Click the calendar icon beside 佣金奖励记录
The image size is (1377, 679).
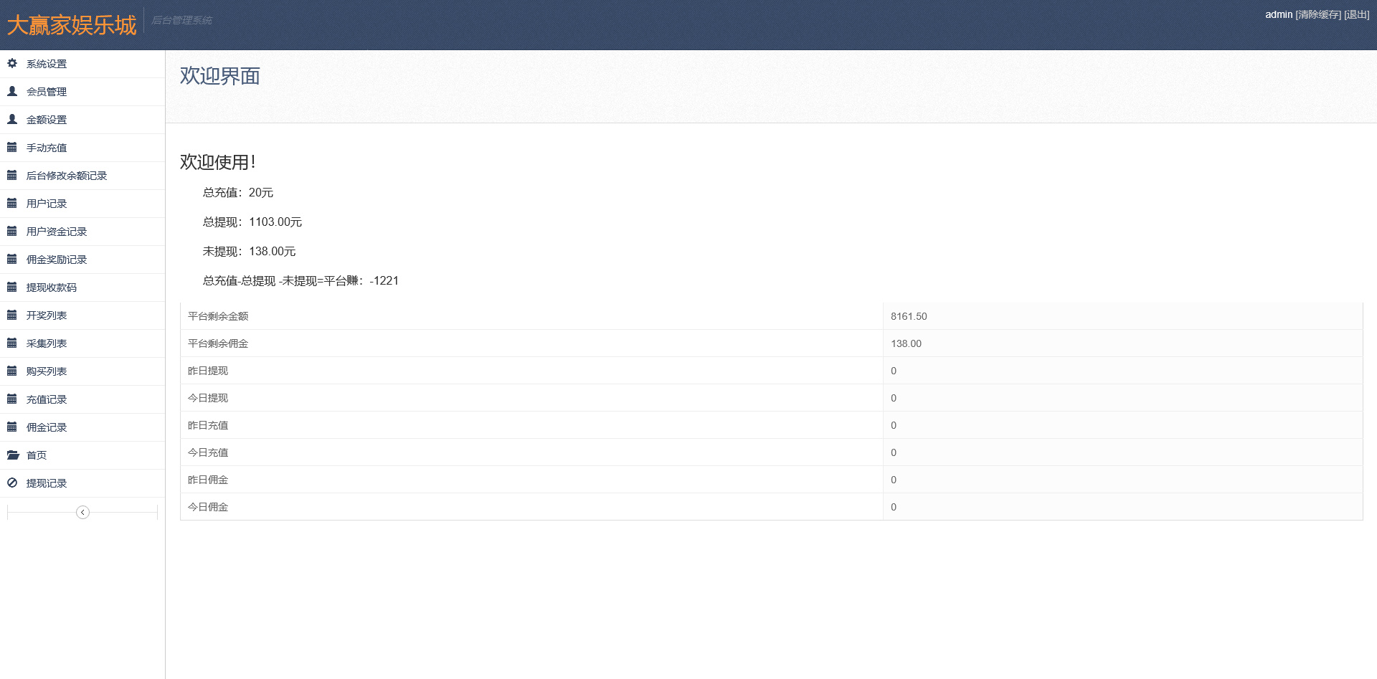point(12,260)
